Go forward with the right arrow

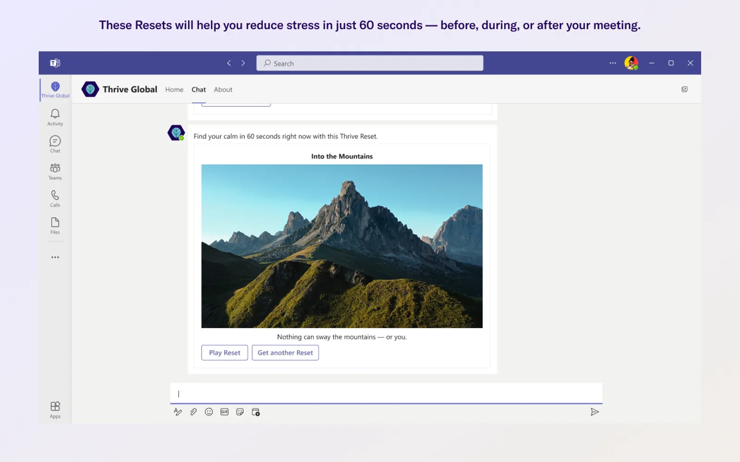pyautogui.click(x=243, y=63)
